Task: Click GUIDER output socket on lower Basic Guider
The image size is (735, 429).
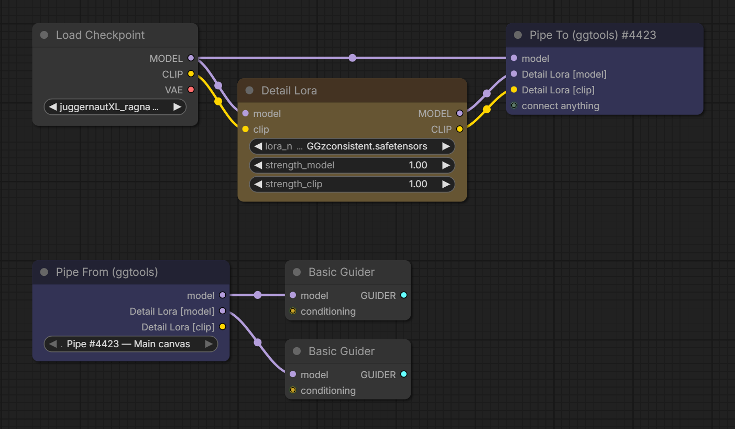Action: pos(403,374)
